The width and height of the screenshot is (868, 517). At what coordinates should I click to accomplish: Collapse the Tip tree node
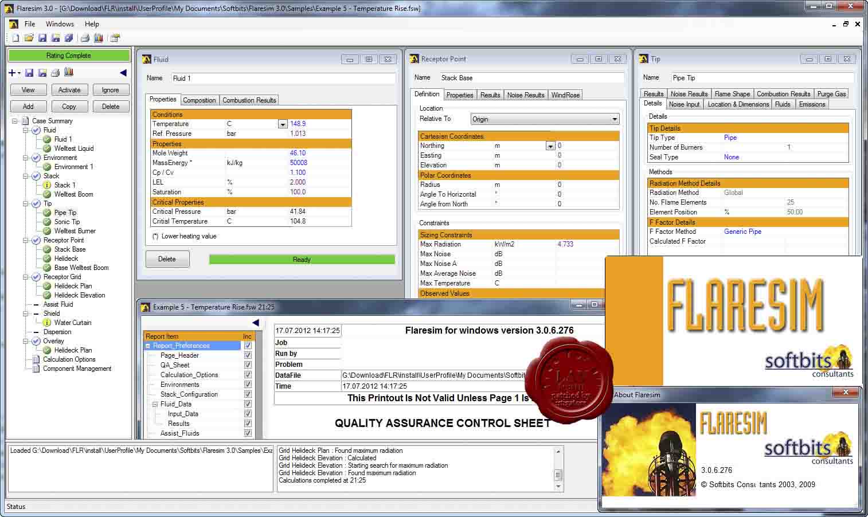point(26,203)
